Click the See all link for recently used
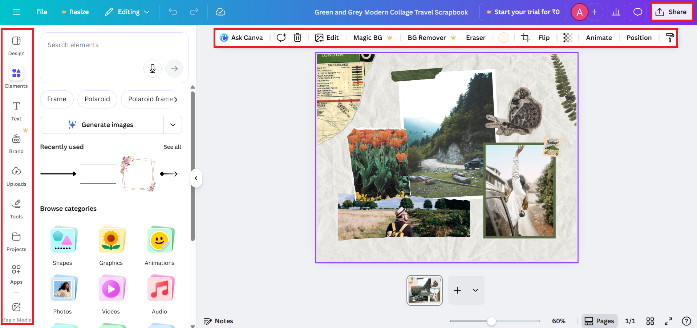Image resolution: width=697 pixels, height=328 pixels. (x=172, y=147)
